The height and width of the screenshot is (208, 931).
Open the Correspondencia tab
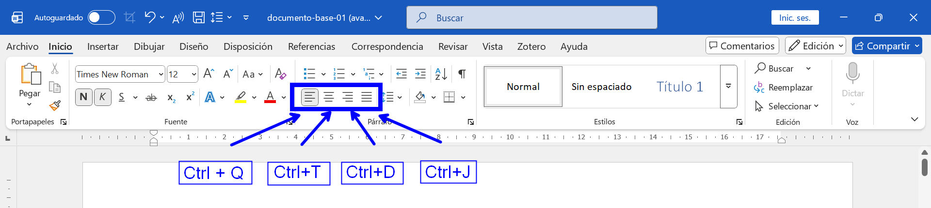pos(387,46)
